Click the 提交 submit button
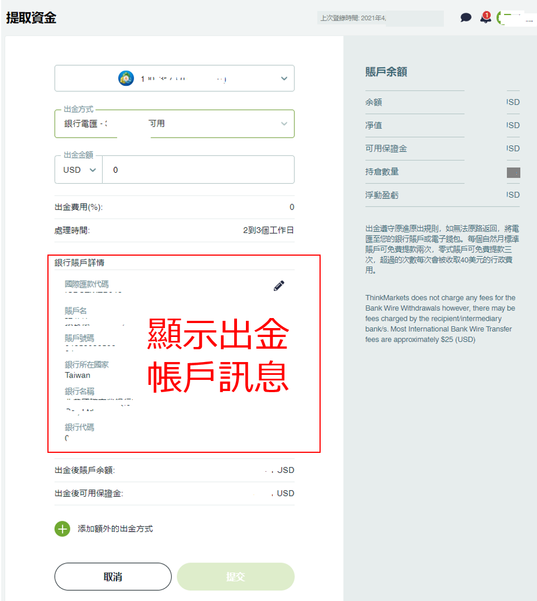The height and width of the screenshot is (601, 537). [236, 576]
